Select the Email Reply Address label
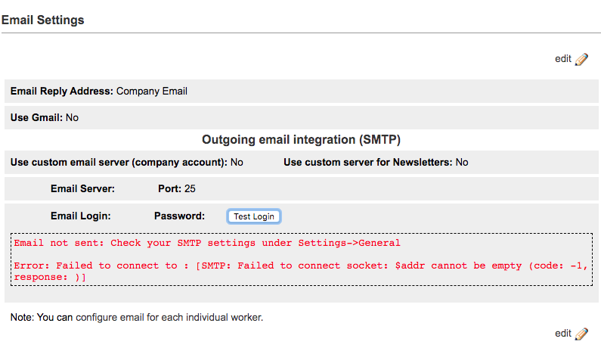The width and height of the screenshot is (601, 348). pos(61,91)
